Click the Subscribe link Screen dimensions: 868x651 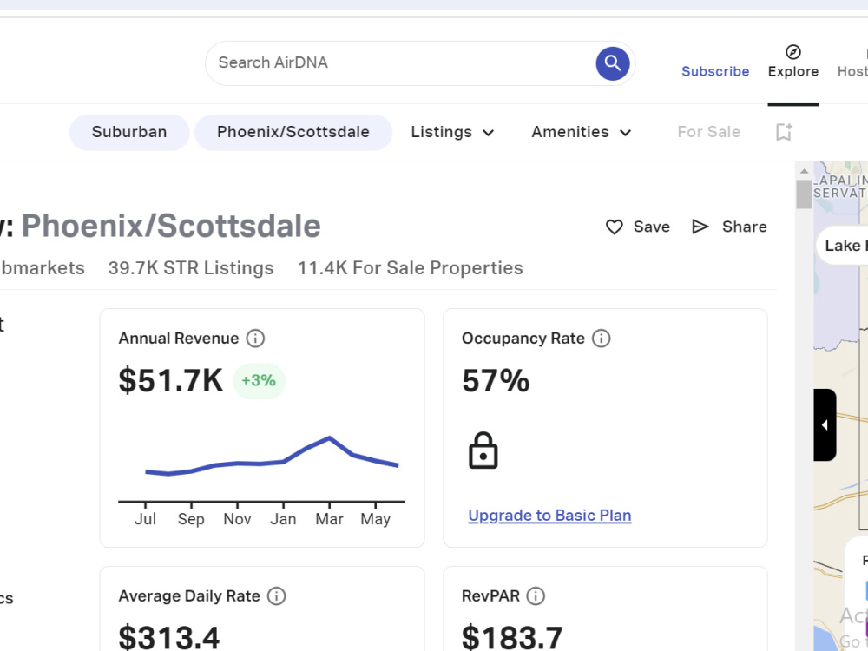715,71
